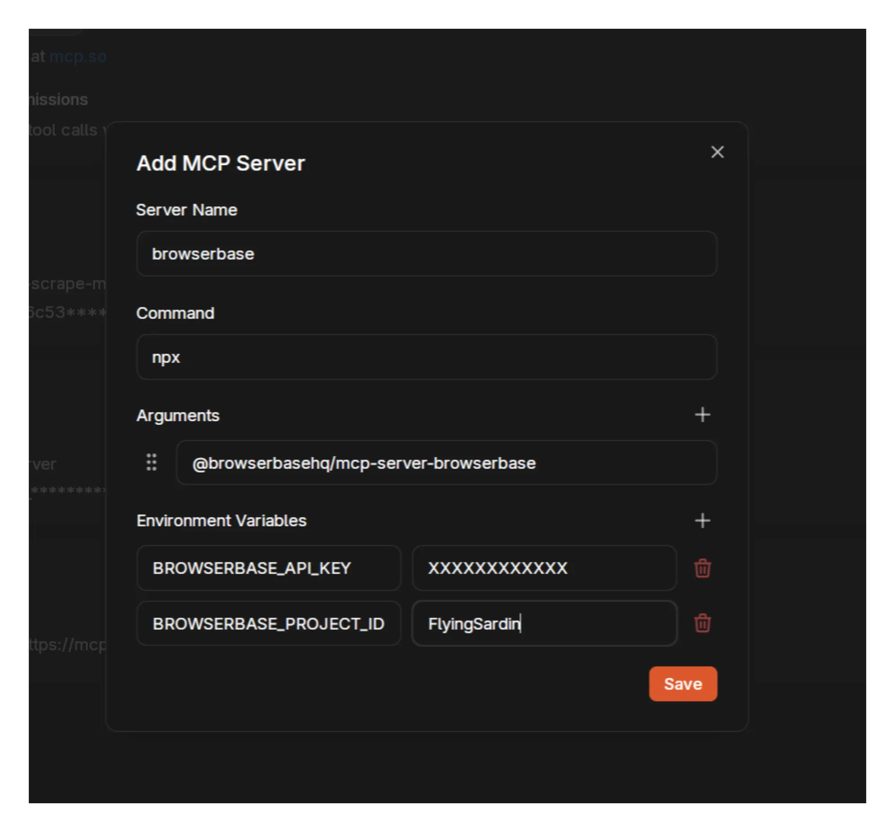Click the Environment Variables section label
This screenshot has height=832, width=895.
pos(221,521)
